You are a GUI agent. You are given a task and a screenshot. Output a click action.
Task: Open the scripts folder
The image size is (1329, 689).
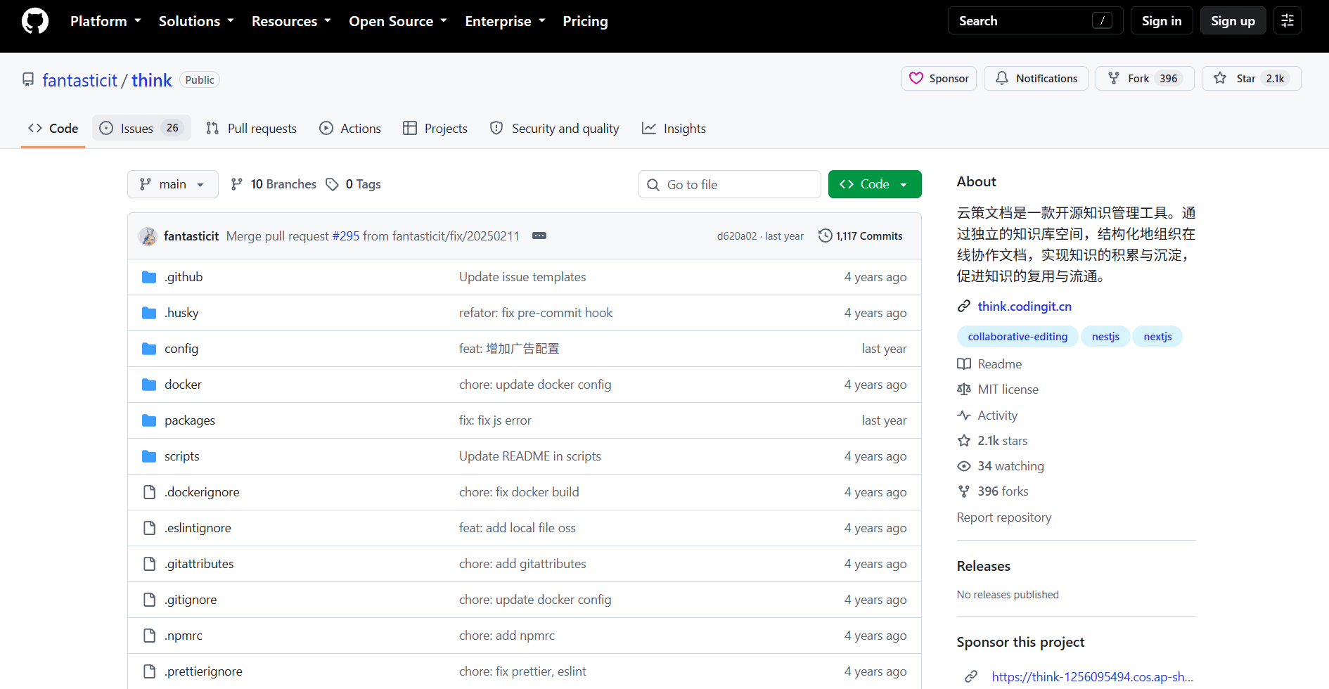coord(182,456)
